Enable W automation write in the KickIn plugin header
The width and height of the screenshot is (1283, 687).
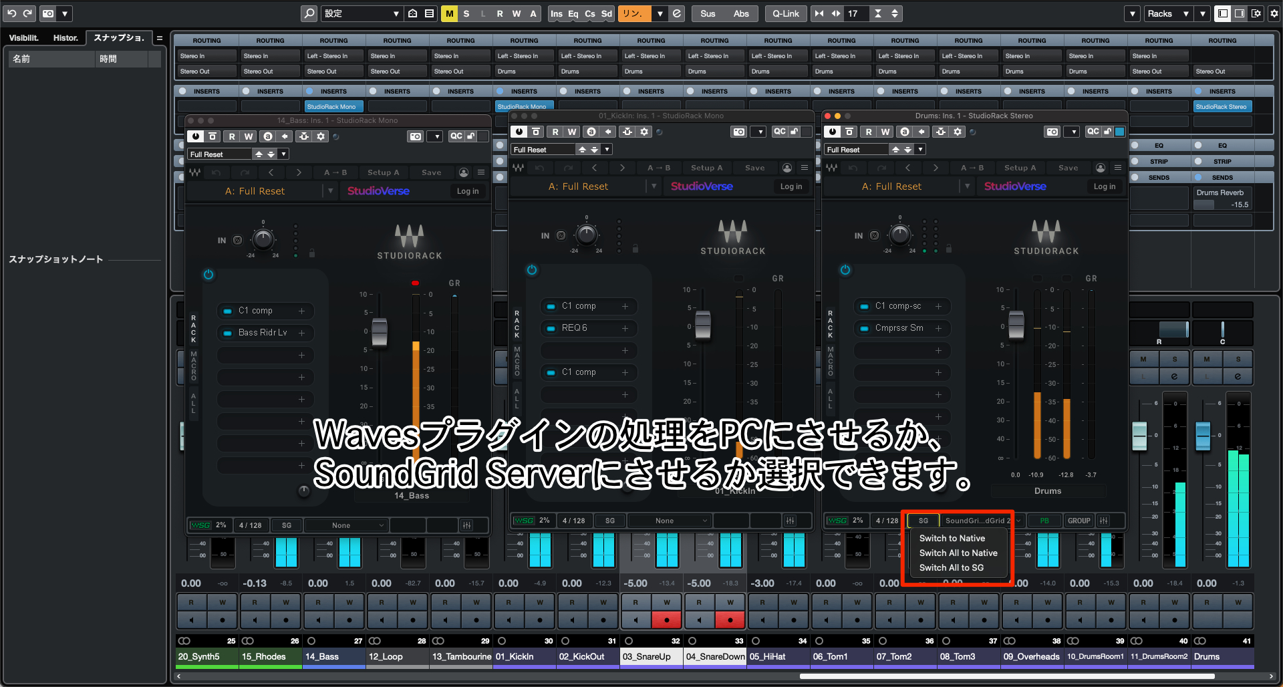click(x=572, y=132)
